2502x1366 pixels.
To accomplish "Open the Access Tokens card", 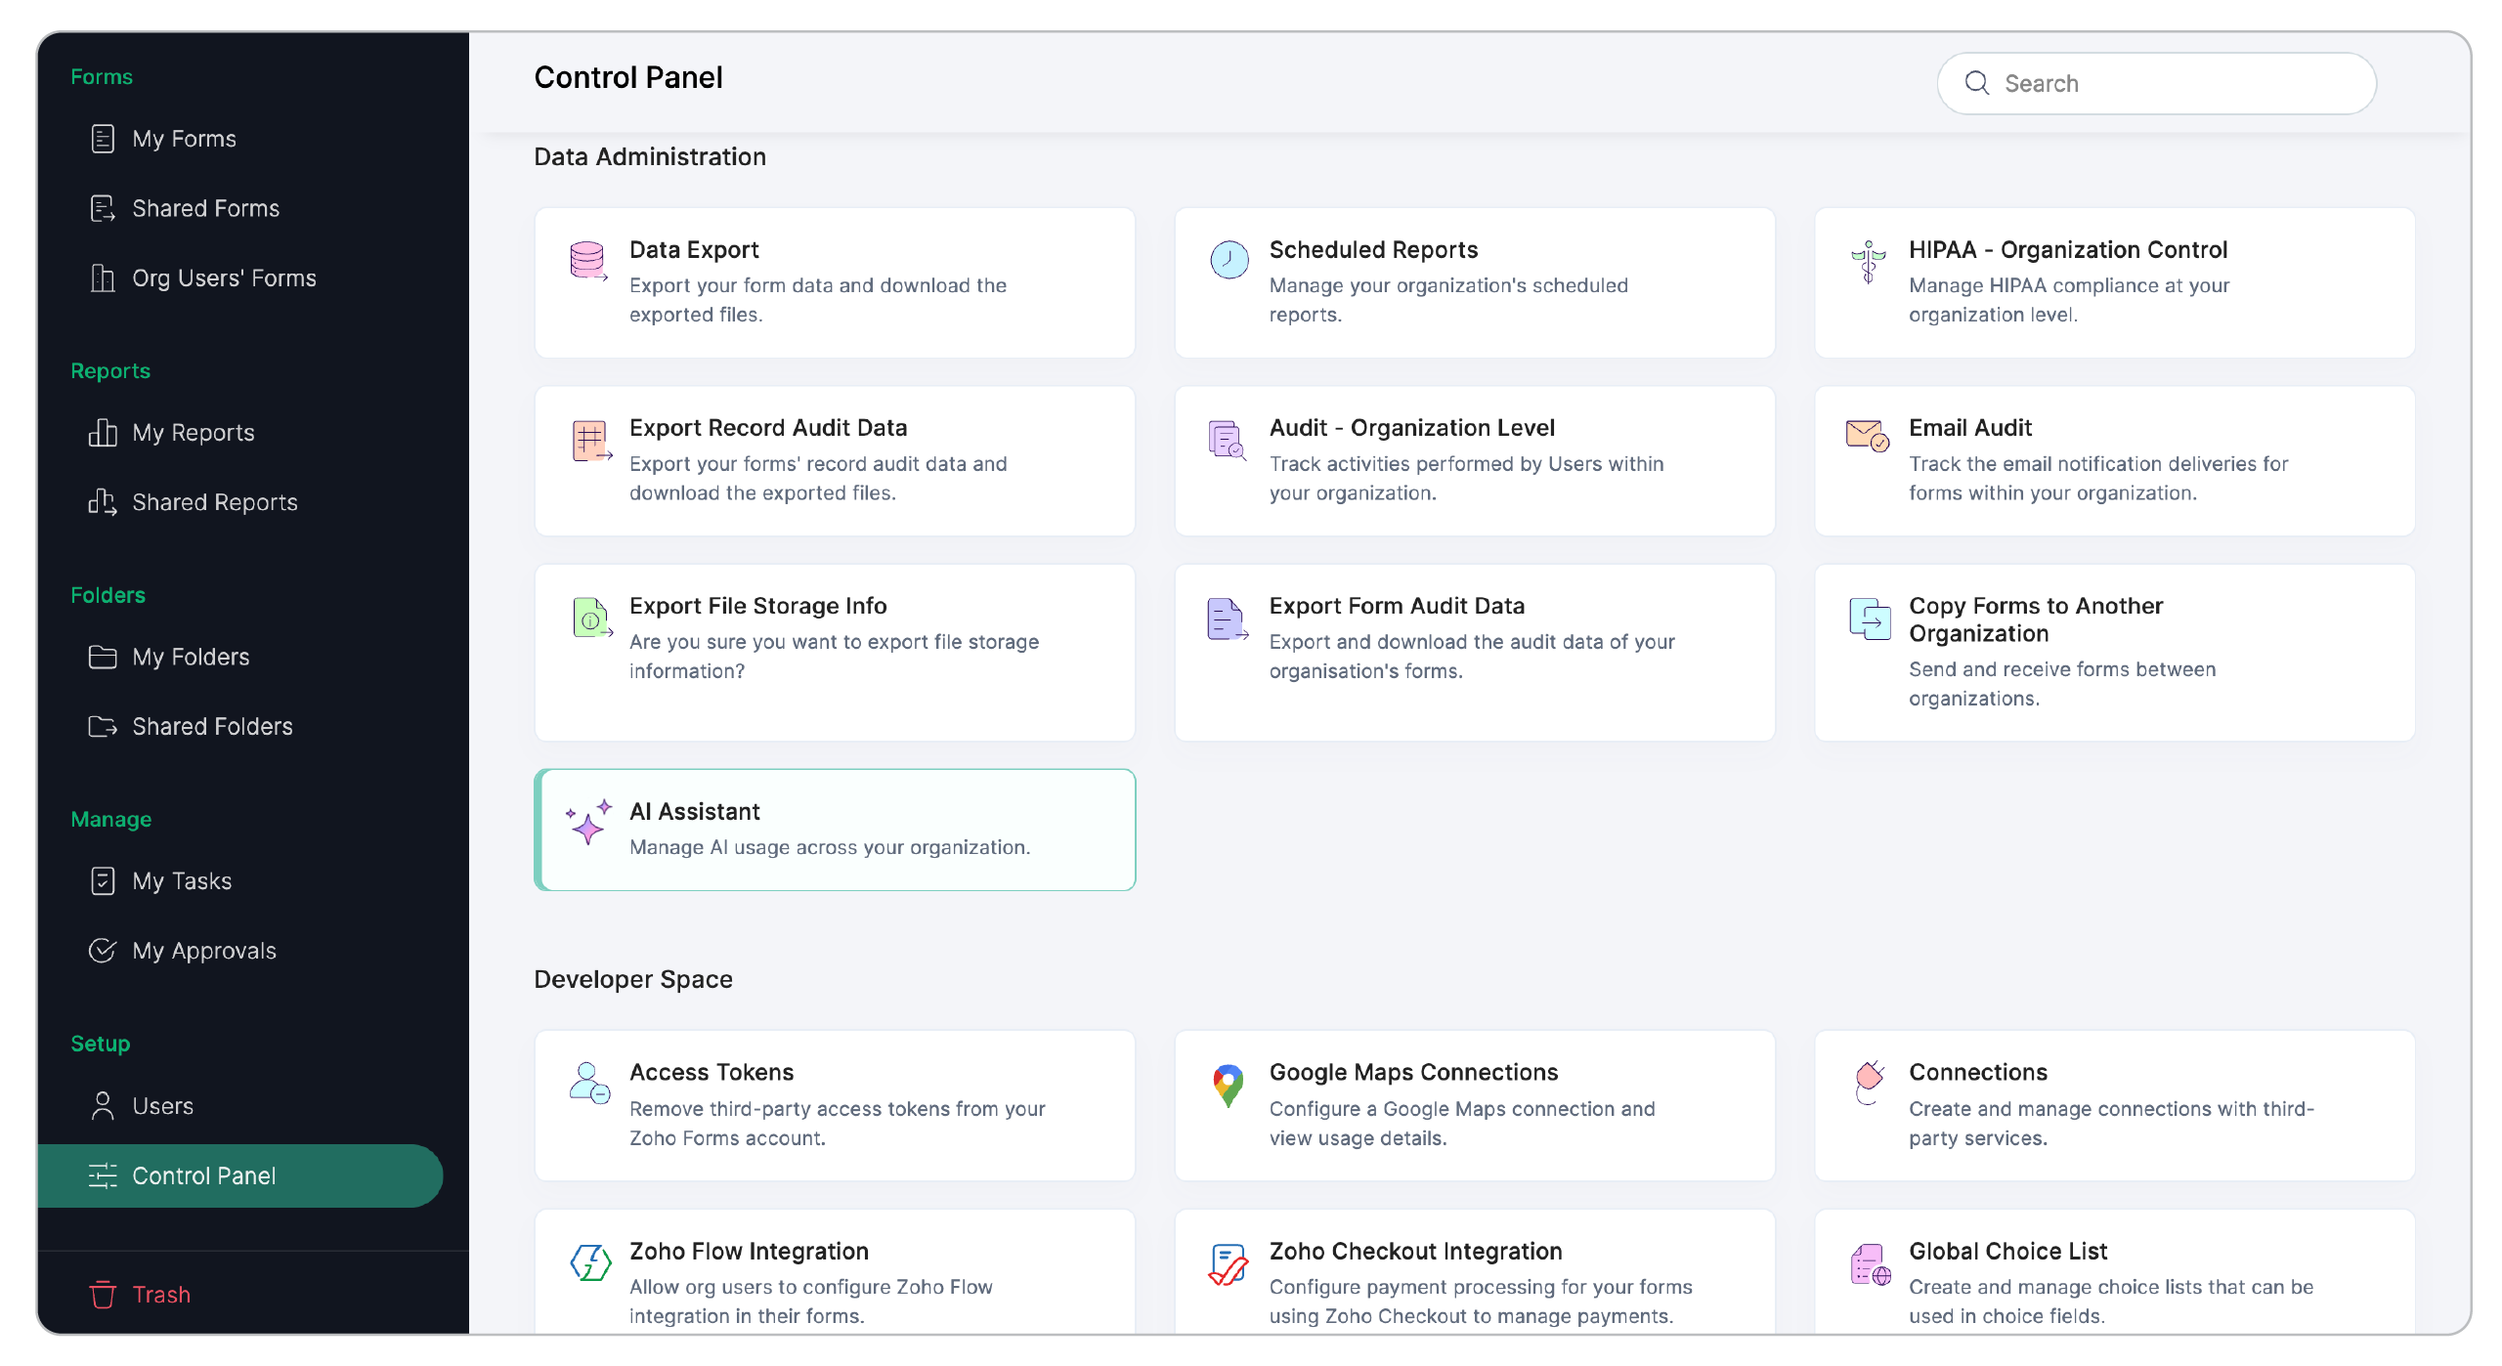I will point(834,1105).
